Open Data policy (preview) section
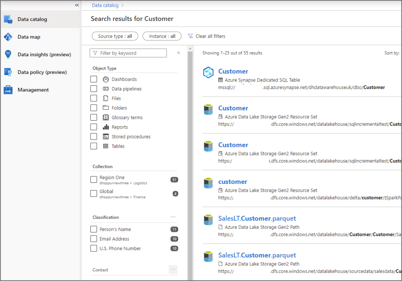 (41, 72)
